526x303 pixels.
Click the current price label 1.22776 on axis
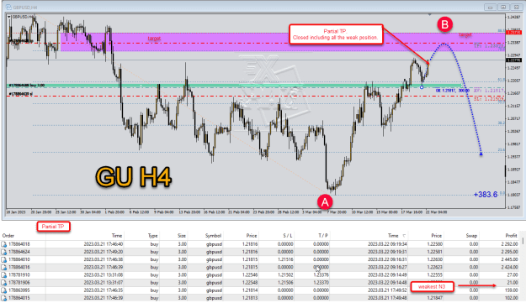(x=513, y=60)
